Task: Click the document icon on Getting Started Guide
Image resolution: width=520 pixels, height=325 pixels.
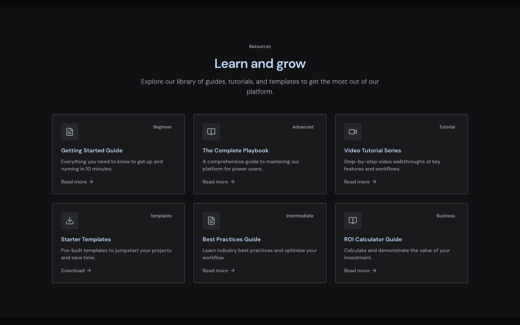Action: [x=70, y=132]
